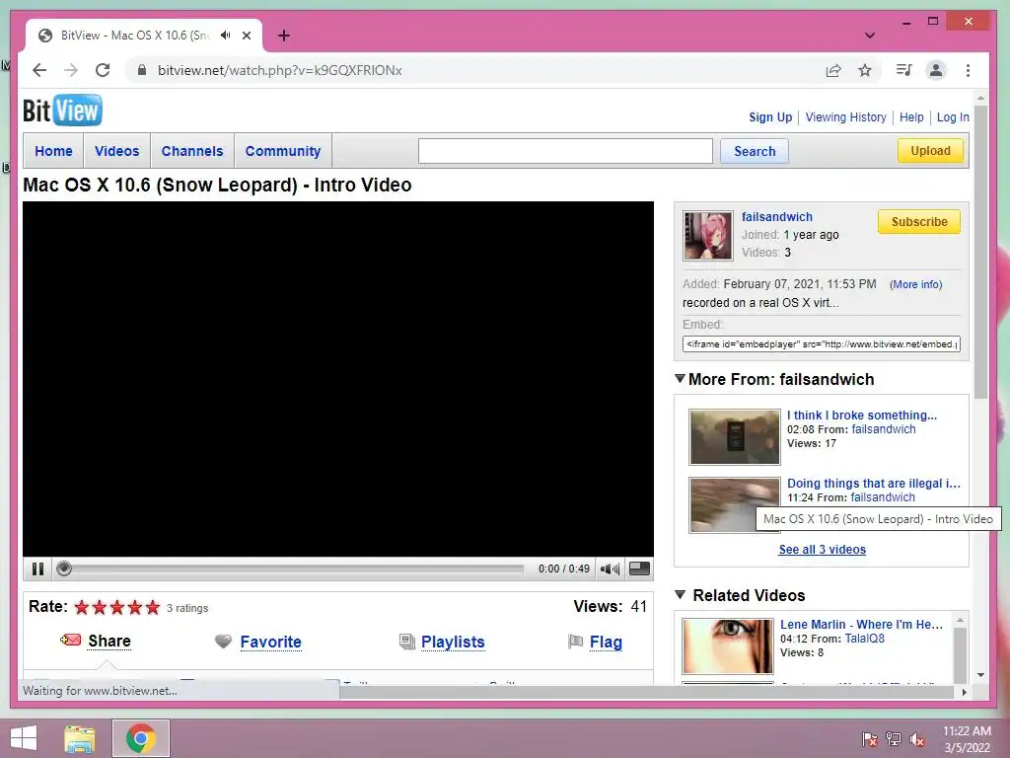Open the media controls icon in Chrome toolbar
Image resolution: width=1010 pixels, height=758 pixels.
coord(904,70)
